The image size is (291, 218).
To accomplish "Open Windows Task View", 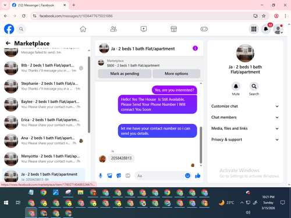I will 18,203.
